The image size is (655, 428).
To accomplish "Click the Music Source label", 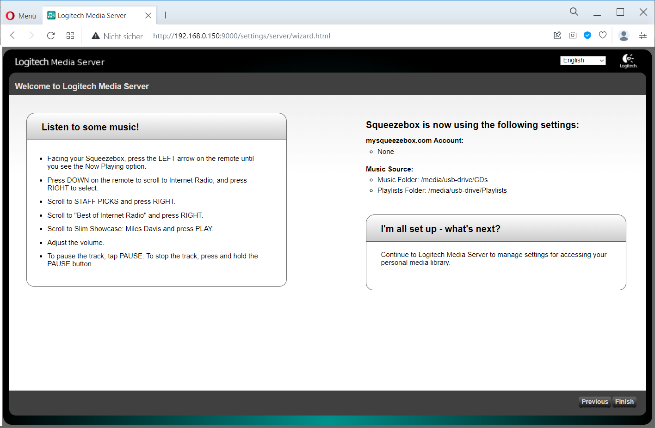I will pyautogui.click(x=389, y=169).
